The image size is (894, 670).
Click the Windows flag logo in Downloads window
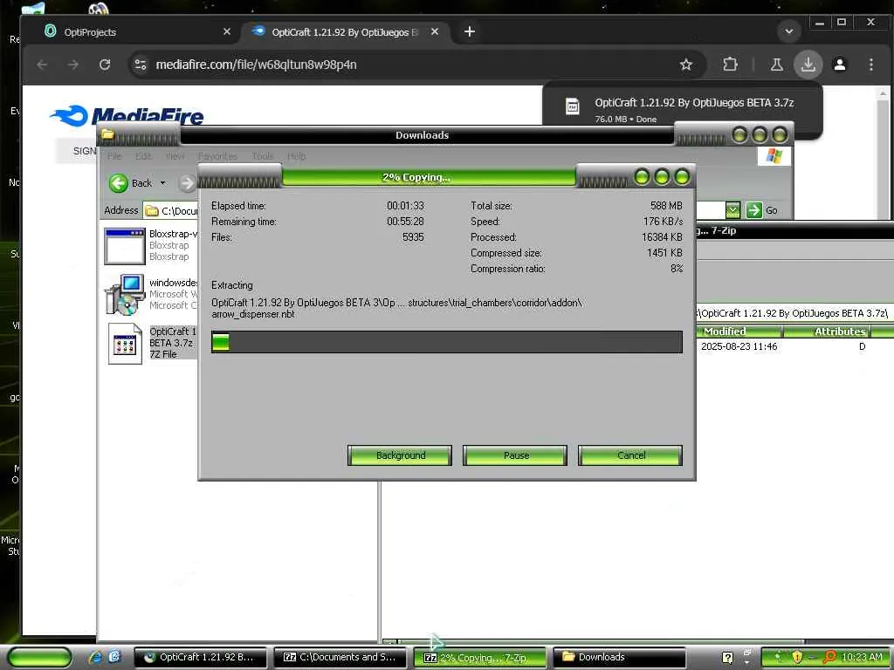(x=774, y=155)
